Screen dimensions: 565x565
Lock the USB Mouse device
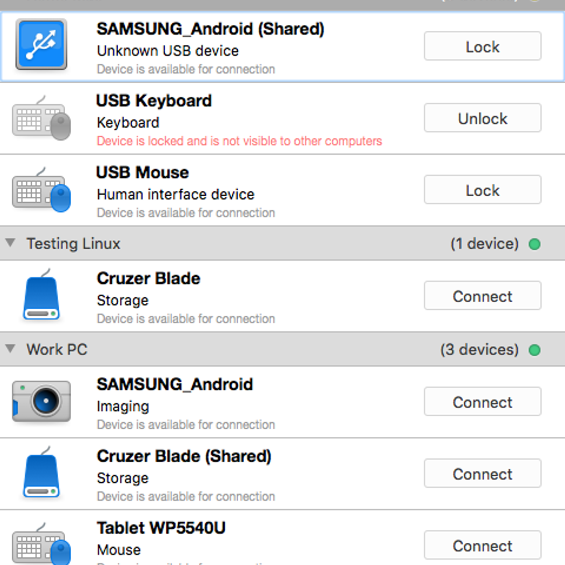tap(482, 190)
